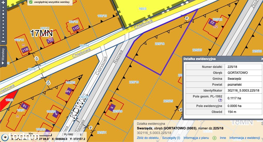This screenshot has height=142, width=263.
Task: Zoom in with the plus button
Action: [3, 3]
